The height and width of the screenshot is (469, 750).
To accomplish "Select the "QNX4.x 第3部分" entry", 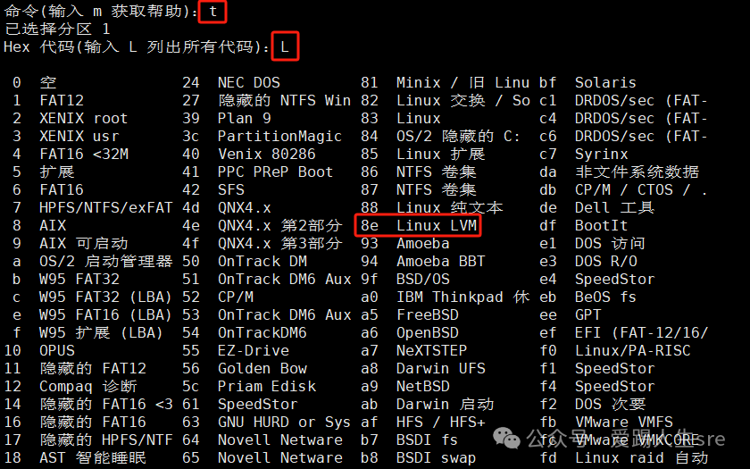I will click(x=280, y=244).
